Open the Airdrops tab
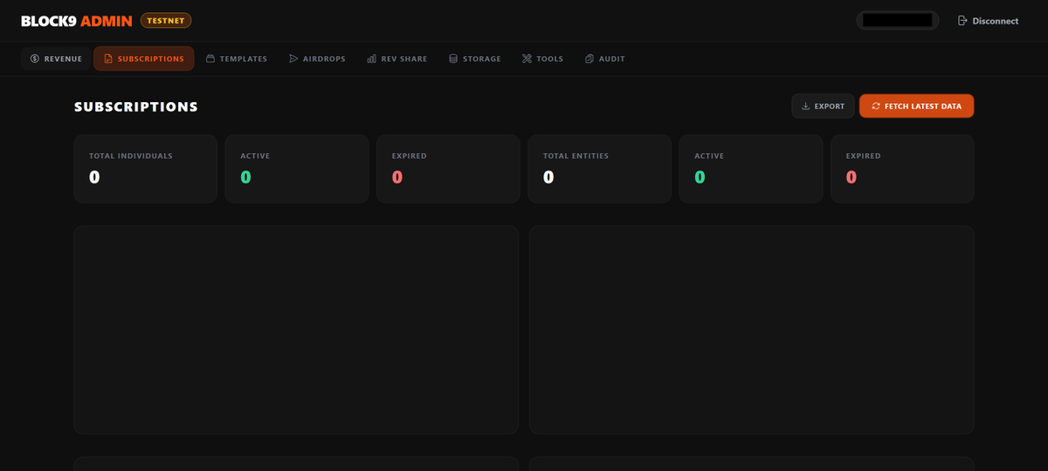 click(x=317, y=59)
